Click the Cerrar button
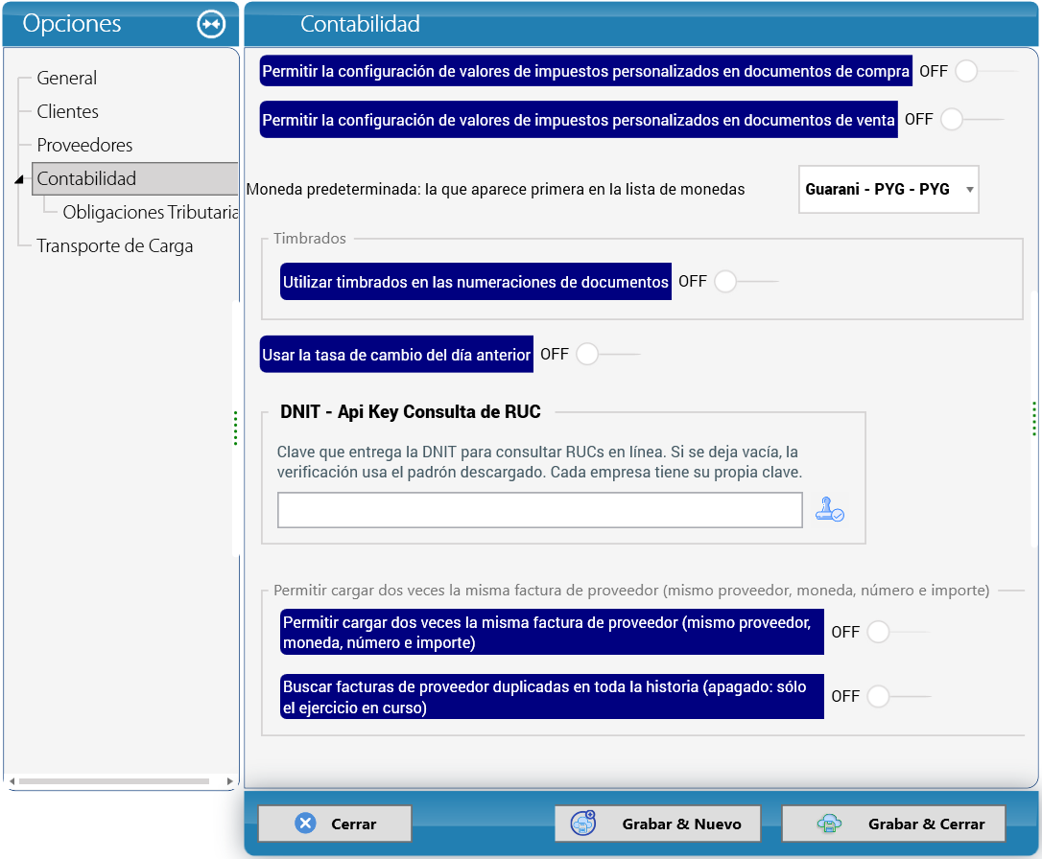The image size is (1042, 859). tap(335, 824)
